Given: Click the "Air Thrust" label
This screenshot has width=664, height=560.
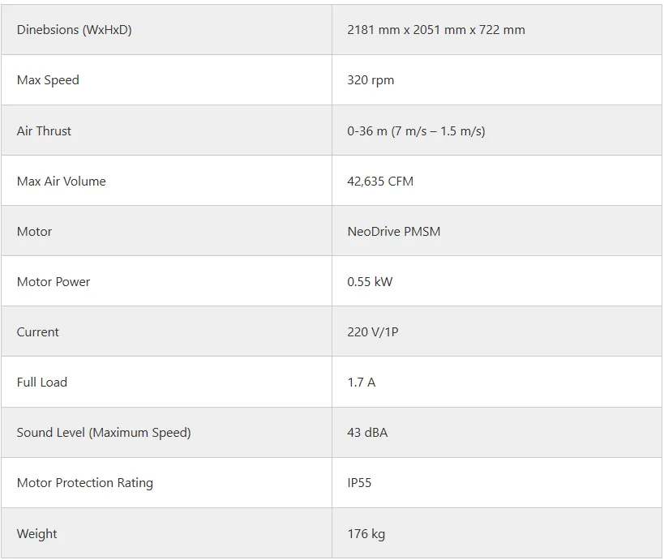Looking at the screenshot, I should 44,130.
